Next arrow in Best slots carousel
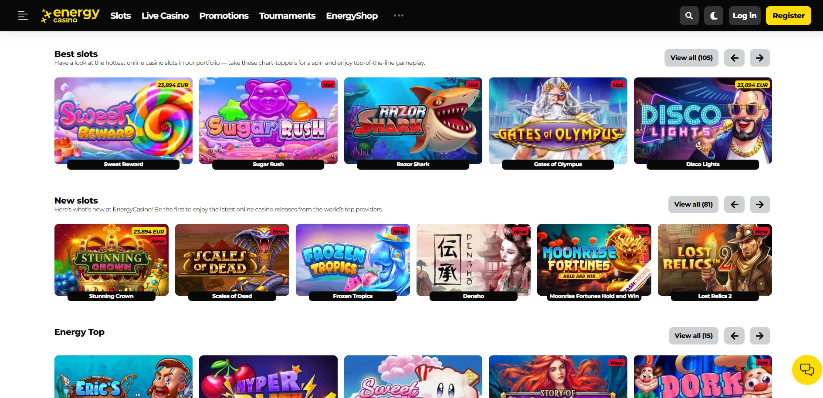Screen dimensions: 823x398 tap(760, 58)
